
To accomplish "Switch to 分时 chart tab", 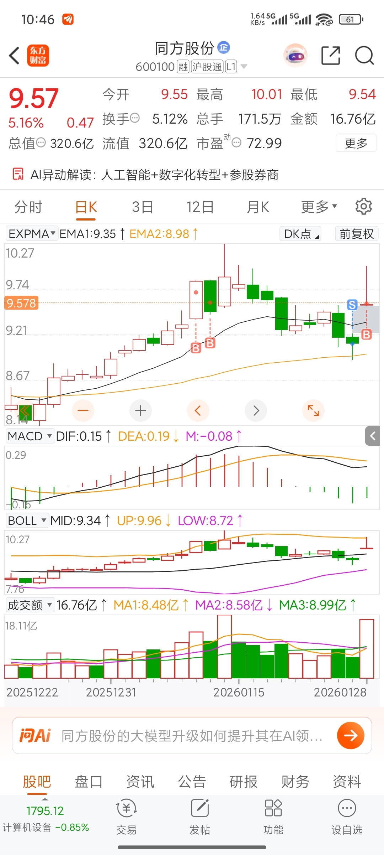I will coord(28,207).
